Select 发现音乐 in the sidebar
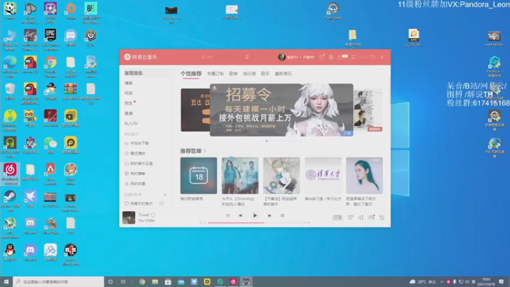This screenshot has height=287, width=510. (x=145, y=73)
